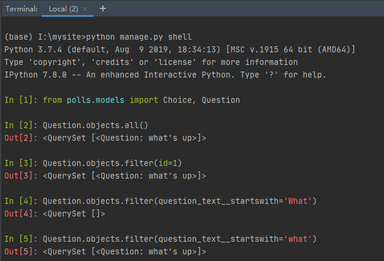This screenshot has height=261, width=384.
Task: Click the 'copyright', 'credits' or 'license' line
Action: 150,62
